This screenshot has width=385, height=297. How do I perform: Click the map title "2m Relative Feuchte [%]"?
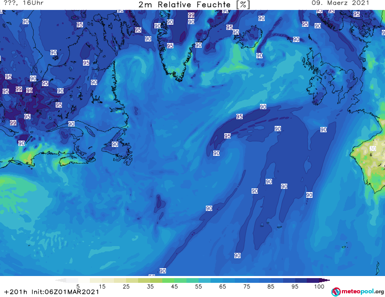coord(194,5)
